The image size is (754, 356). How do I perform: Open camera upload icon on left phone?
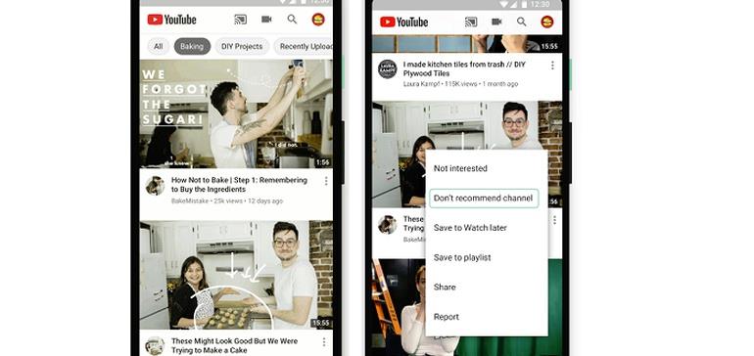(x=266, y=20)
